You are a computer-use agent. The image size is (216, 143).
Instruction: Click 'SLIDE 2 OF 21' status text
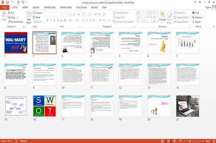click(x=6, y=141)
